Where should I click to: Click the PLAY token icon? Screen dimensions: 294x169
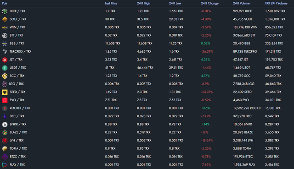pyautogui.click(x=5, y=165)
